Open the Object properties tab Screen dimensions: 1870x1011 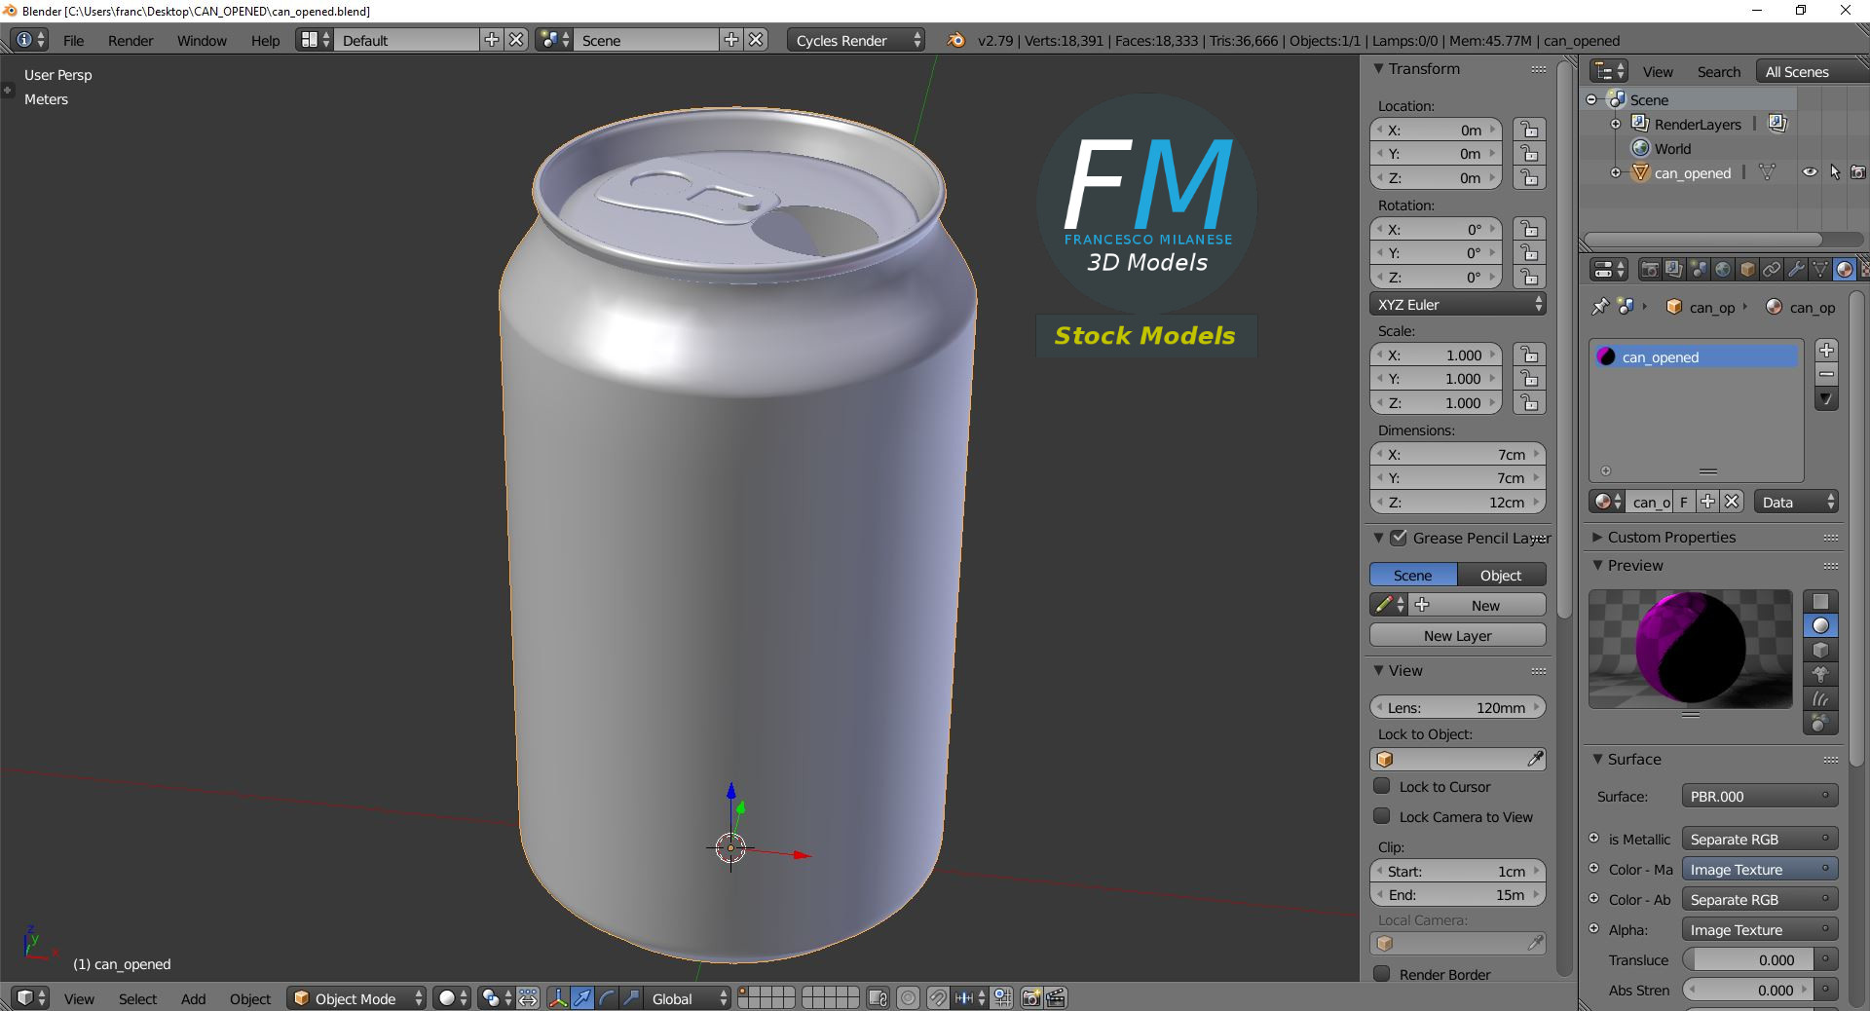coord(1748,270)
